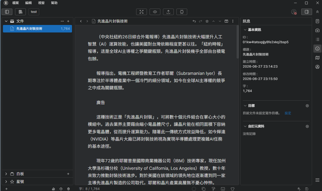Select 先進晶片封裝技術 document in the list
This screenshot has width=322, height=191.
click(x=37, y=29)
